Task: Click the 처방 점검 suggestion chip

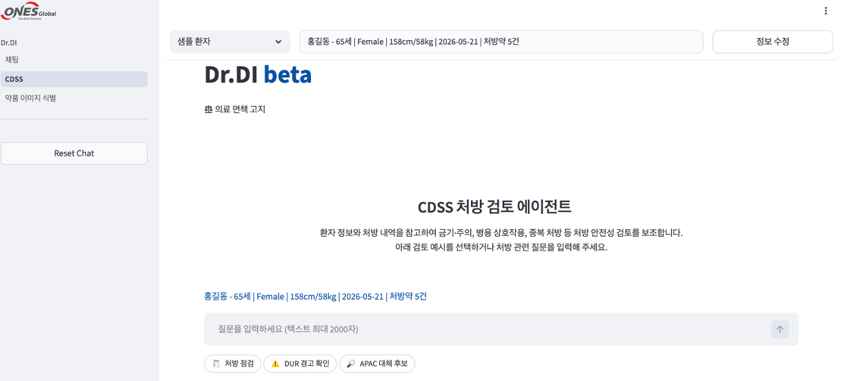Action: click(x=232, y=364)
